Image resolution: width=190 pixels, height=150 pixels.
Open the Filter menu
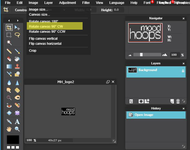[86, 3]
